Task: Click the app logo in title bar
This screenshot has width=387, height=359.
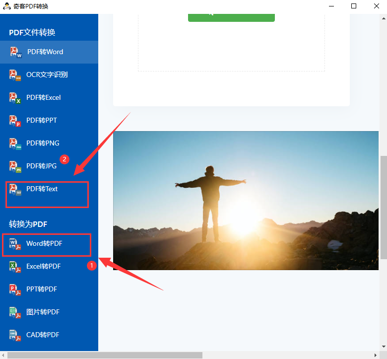Action: tap(6, 6)
